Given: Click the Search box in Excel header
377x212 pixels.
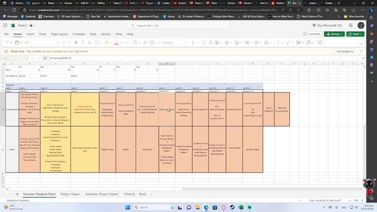Looking at the screenshot, I should [x=177, y=25].
